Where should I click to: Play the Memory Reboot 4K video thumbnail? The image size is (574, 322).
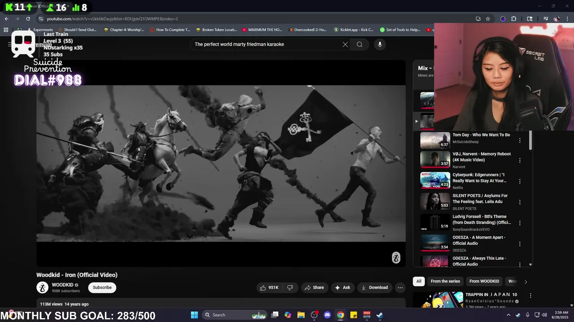coord(435,160)
